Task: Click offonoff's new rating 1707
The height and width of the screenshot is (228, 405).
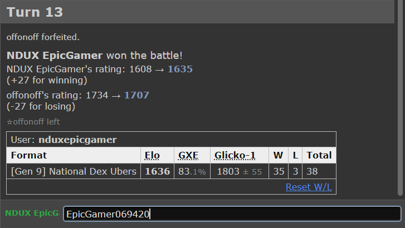Action: pyautogui.click(x=136, y=95)
